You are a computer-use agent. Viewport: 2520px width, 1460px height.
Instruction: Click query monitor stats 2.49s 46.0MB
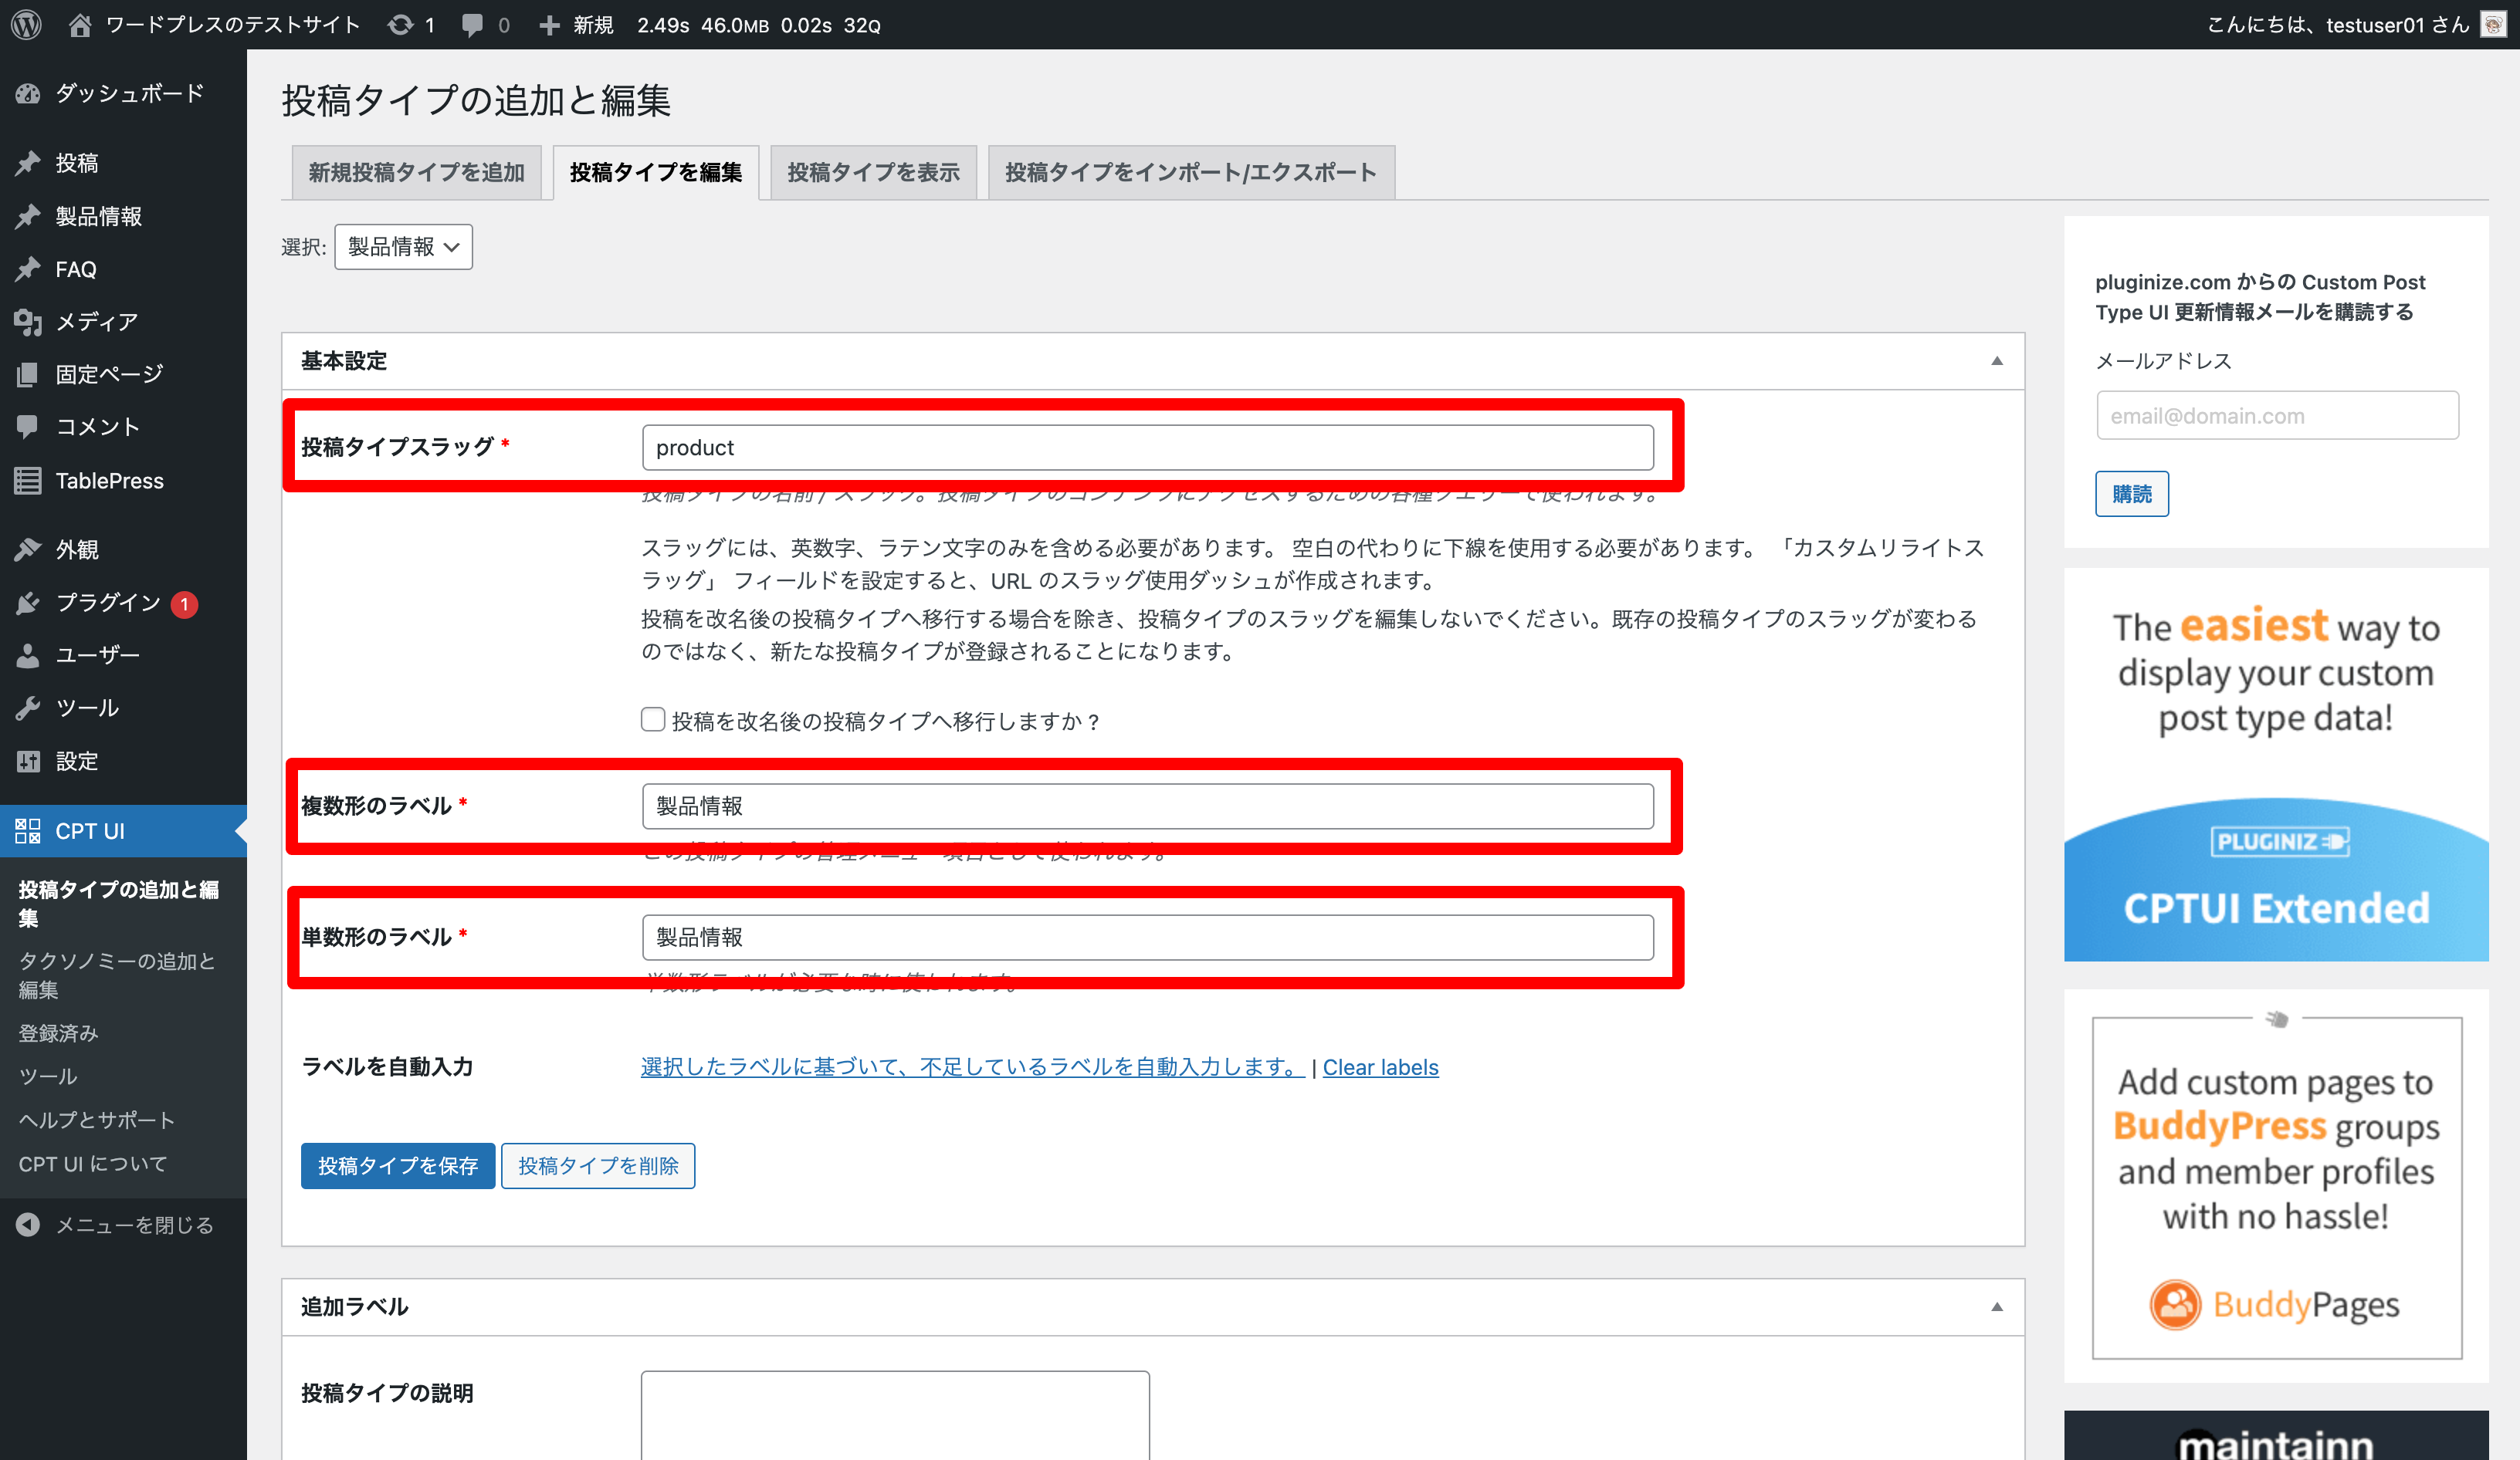(758, 25)
